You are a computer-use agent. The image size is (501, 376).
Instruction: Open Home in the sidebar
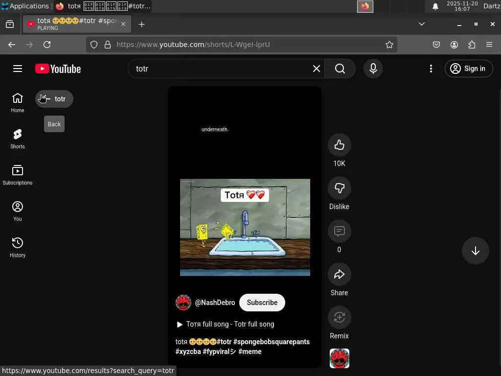pyautogui.click(x=18, y=103)
